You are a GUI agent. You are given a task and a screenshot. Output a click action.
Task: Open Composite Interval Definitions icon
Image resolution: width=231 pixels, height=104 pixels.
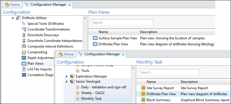tap(24, 46)
